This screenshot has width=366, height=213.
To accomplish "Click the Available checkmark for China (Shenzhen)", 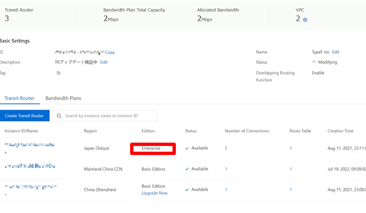I will 187,189.
